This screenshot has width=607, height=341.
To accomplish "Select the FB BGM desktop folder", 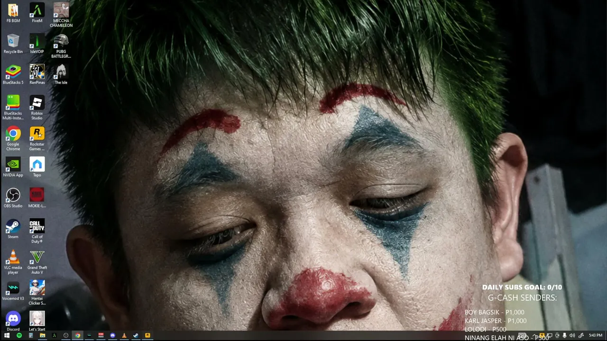I will pos(13,13).
